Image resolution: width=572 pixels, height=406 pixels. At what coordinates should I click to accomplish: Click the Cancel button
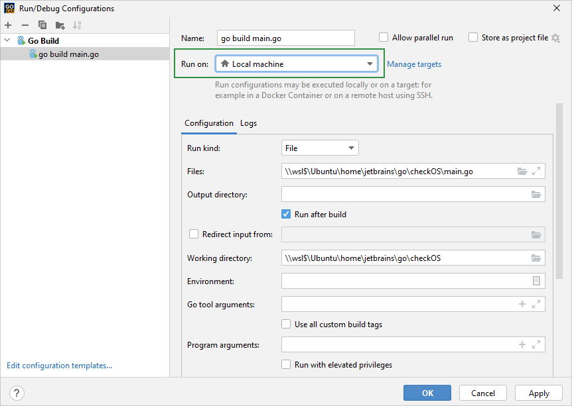pyautogui.click(x=483, y=393)
